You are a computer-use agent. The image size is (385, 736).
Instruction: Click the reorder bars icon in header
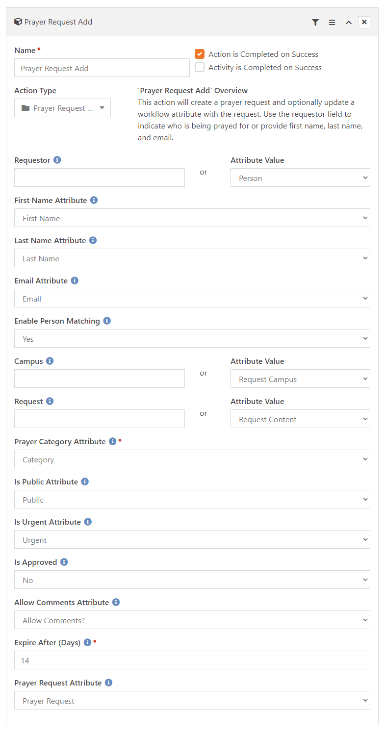pyautogui.click(x=332, y=22)
